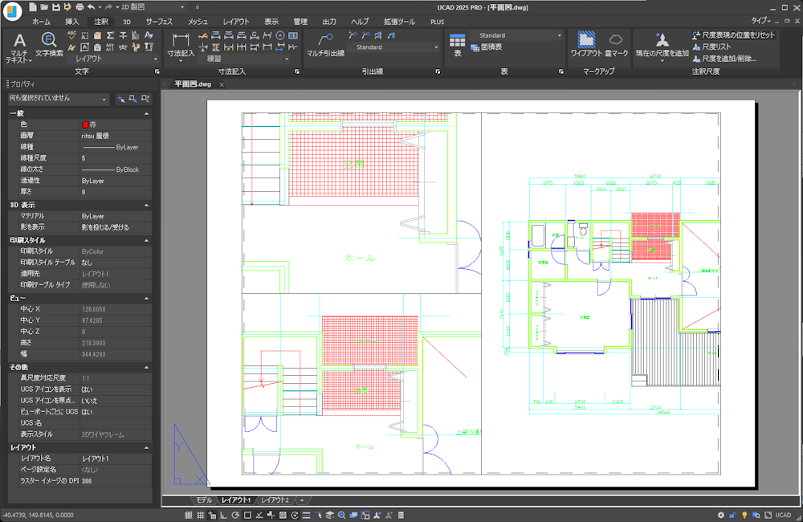This screenshot has height=522, width=803.
Task: Collapse the レイアウト properties section
Action: (x=146, y=448)
